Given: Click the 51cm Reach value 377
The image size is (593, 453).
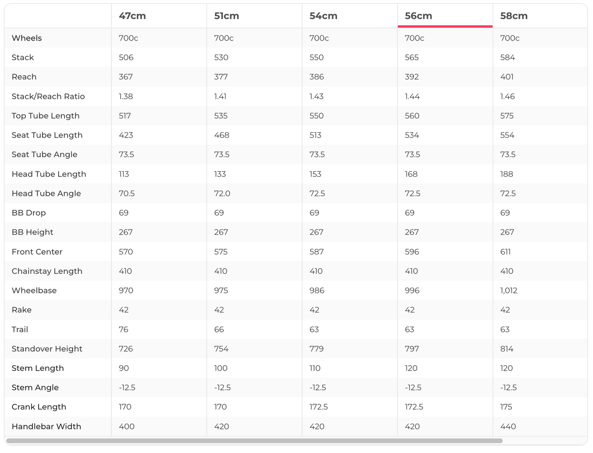Looking at the screenshot, I should pyautogui.click(x=221, y=77).
